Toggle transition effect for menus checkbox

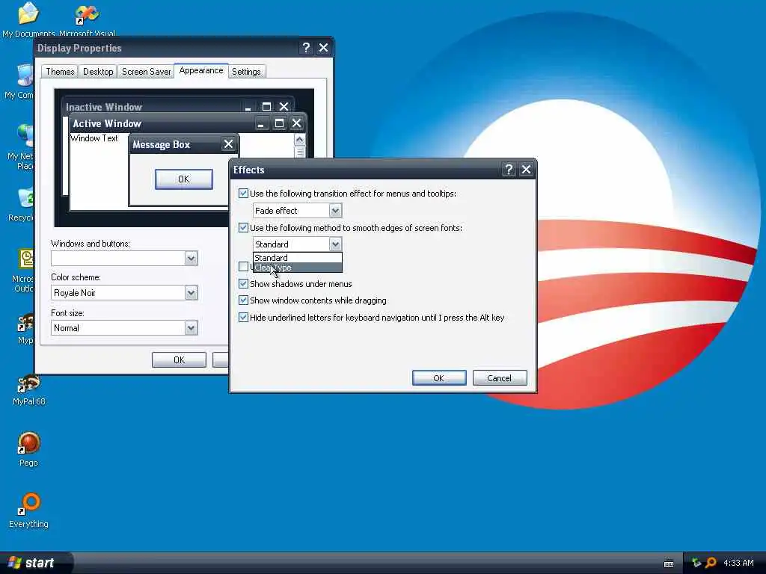(x=243, y=194)
